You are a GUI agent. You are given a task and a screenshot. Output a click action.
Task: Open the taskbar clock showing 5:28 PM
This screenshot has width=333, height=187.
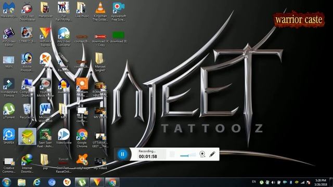321,182
